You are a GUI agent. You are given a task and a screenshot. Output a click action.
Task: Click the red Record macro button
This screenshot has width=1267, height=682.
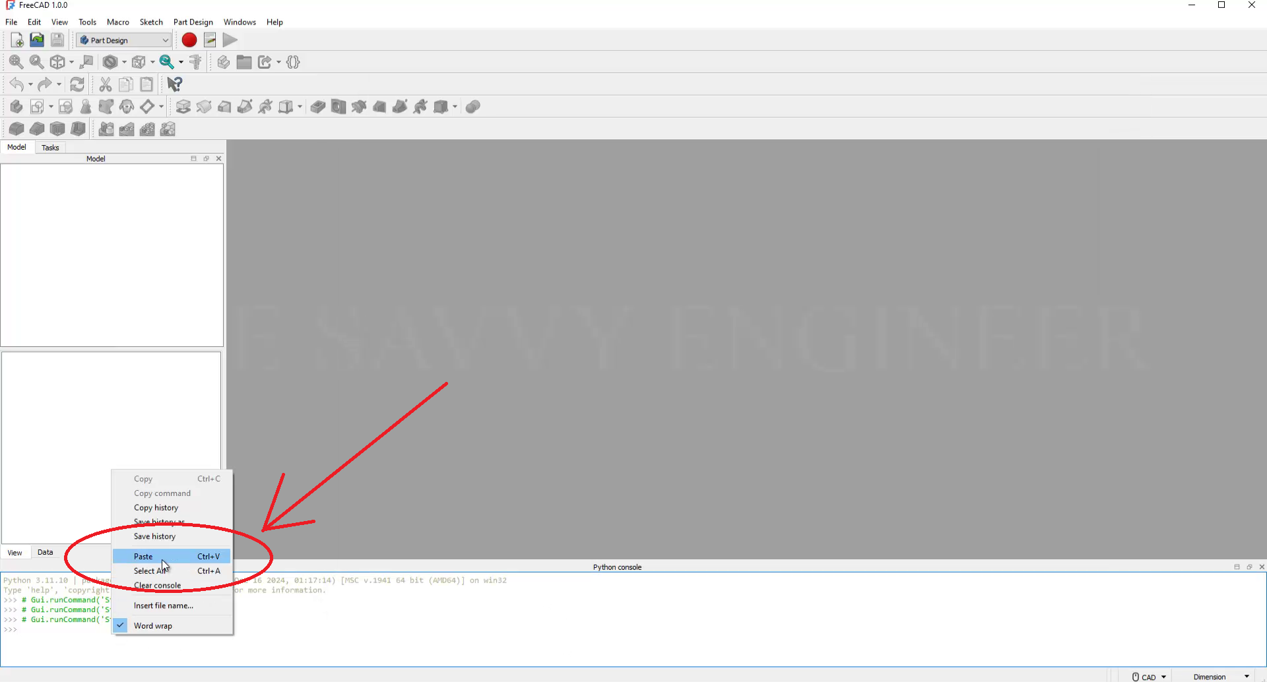click(189, 40)
